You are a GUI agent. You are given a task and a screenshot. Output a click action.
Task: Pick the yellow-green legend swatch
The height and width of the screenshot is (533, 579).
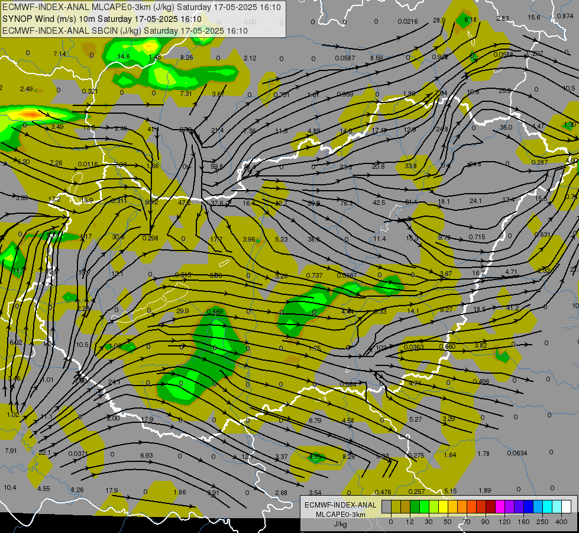coord(434,506)
